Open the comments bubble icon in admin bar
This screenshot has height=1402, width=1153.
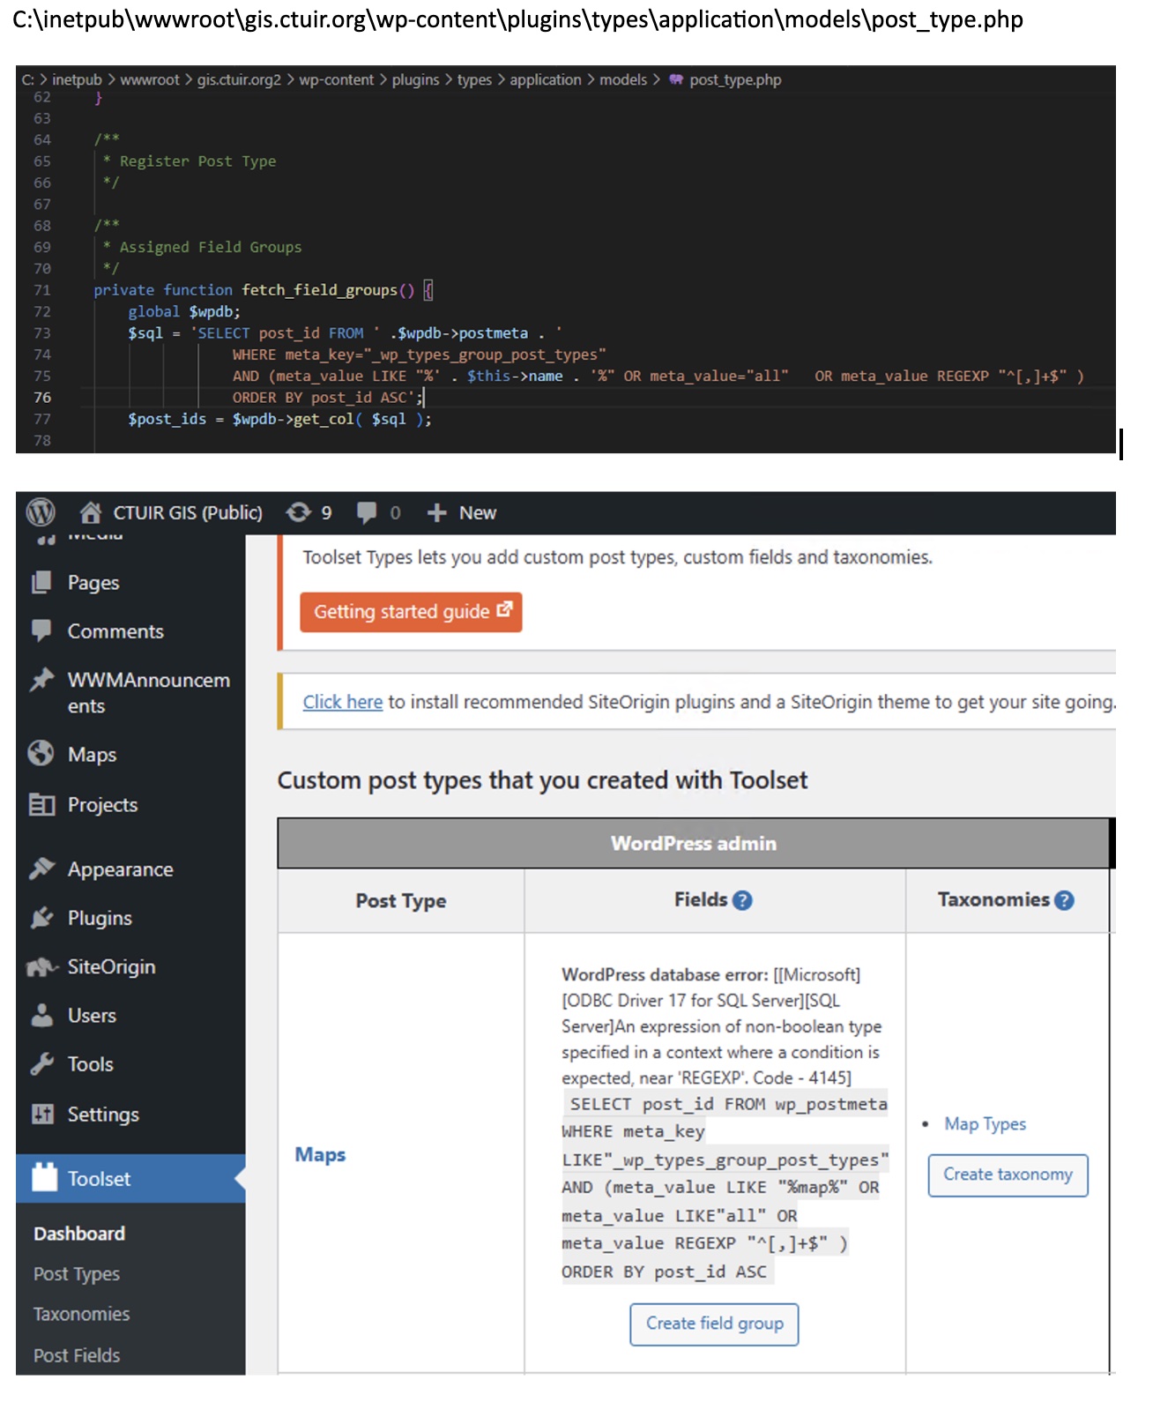[367, 512]
